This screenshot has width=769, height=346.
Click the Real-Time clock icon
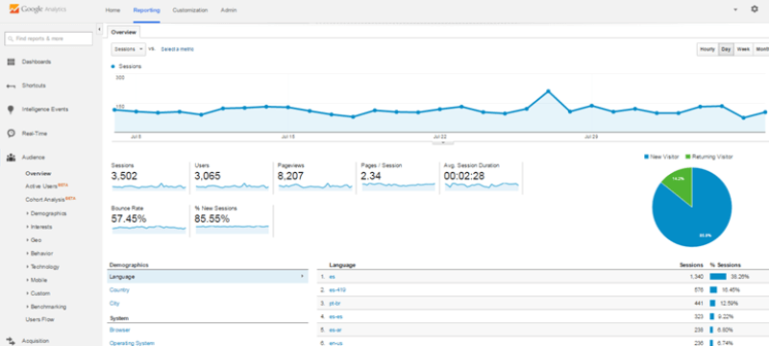point(11,134)
